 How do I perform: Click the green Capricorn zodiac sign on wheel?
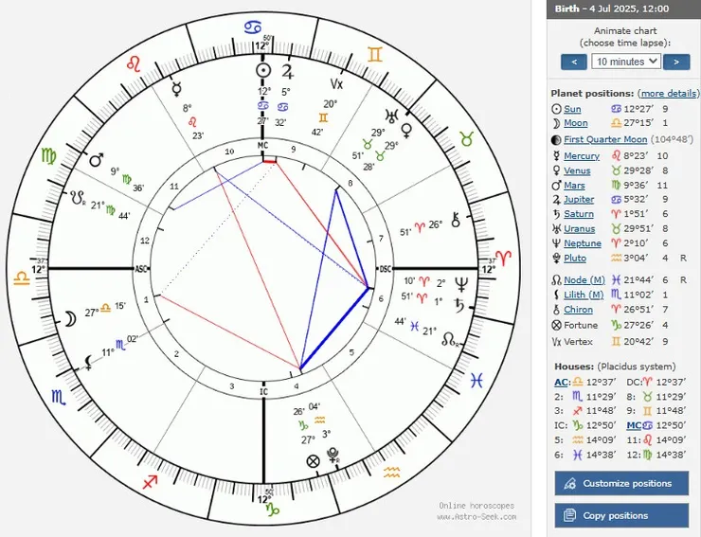pyautogui.click(x=272, y=508)
